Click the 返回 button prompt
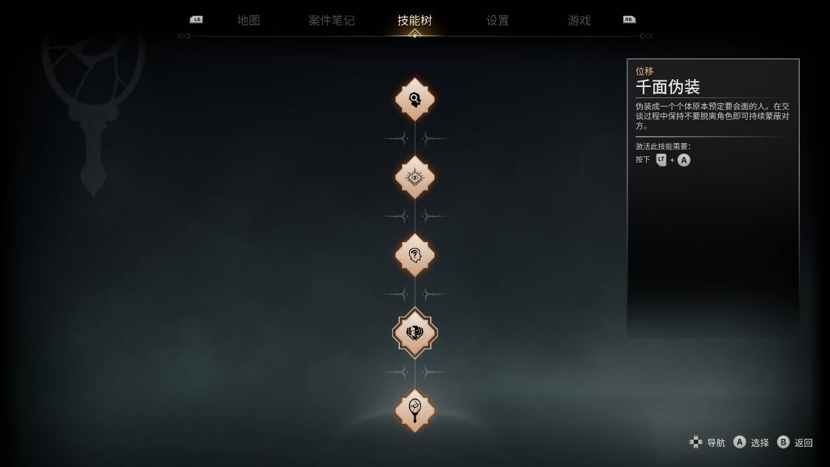 tap(795, 442)
